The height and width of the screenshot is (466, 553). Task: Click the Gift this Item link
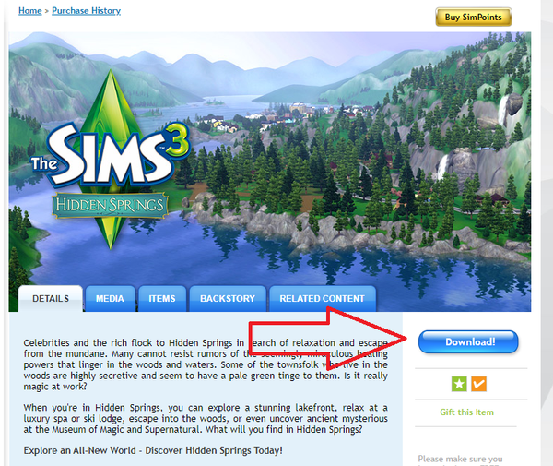pos(466,412)
